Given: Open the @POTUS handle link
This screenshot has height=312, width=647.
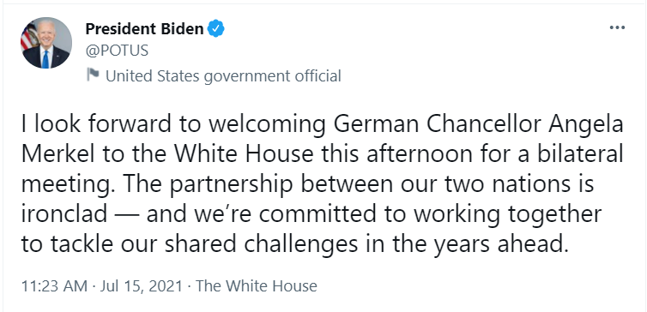Looking at the screenshot, I should pos(117,51).
